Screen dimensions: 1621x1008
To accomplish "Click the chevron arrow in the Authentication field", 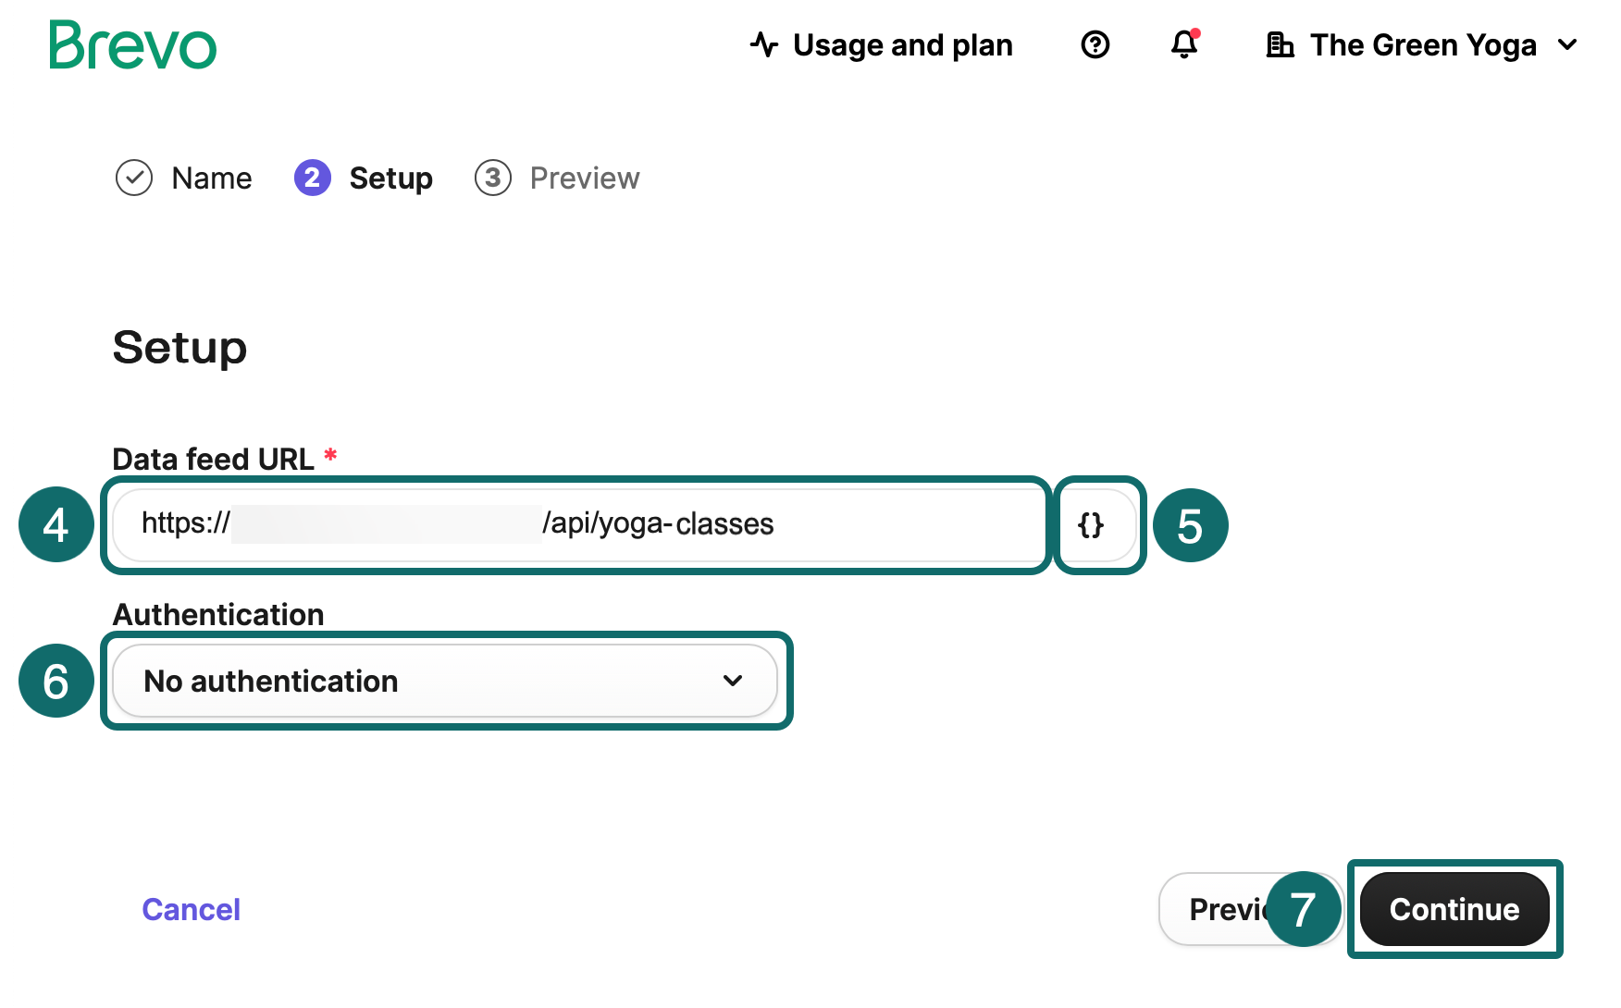I will 733,681.
